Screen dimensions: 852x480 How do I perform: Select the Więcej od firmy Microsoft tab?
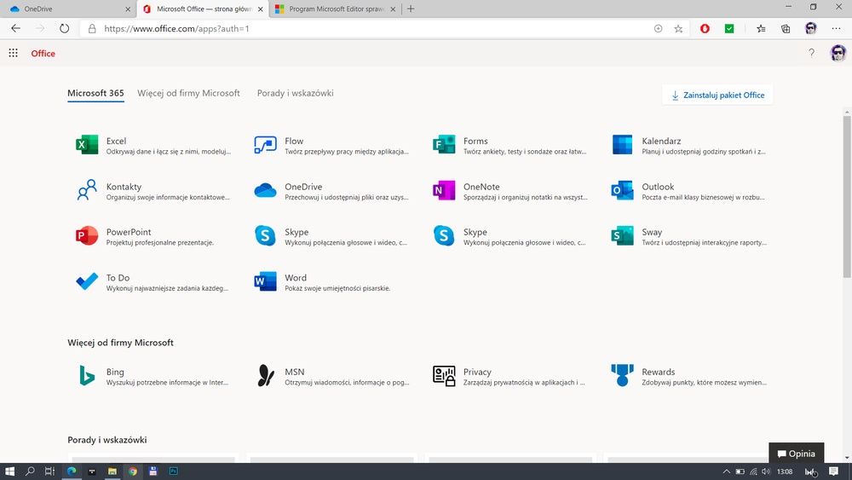click(188, 93)
